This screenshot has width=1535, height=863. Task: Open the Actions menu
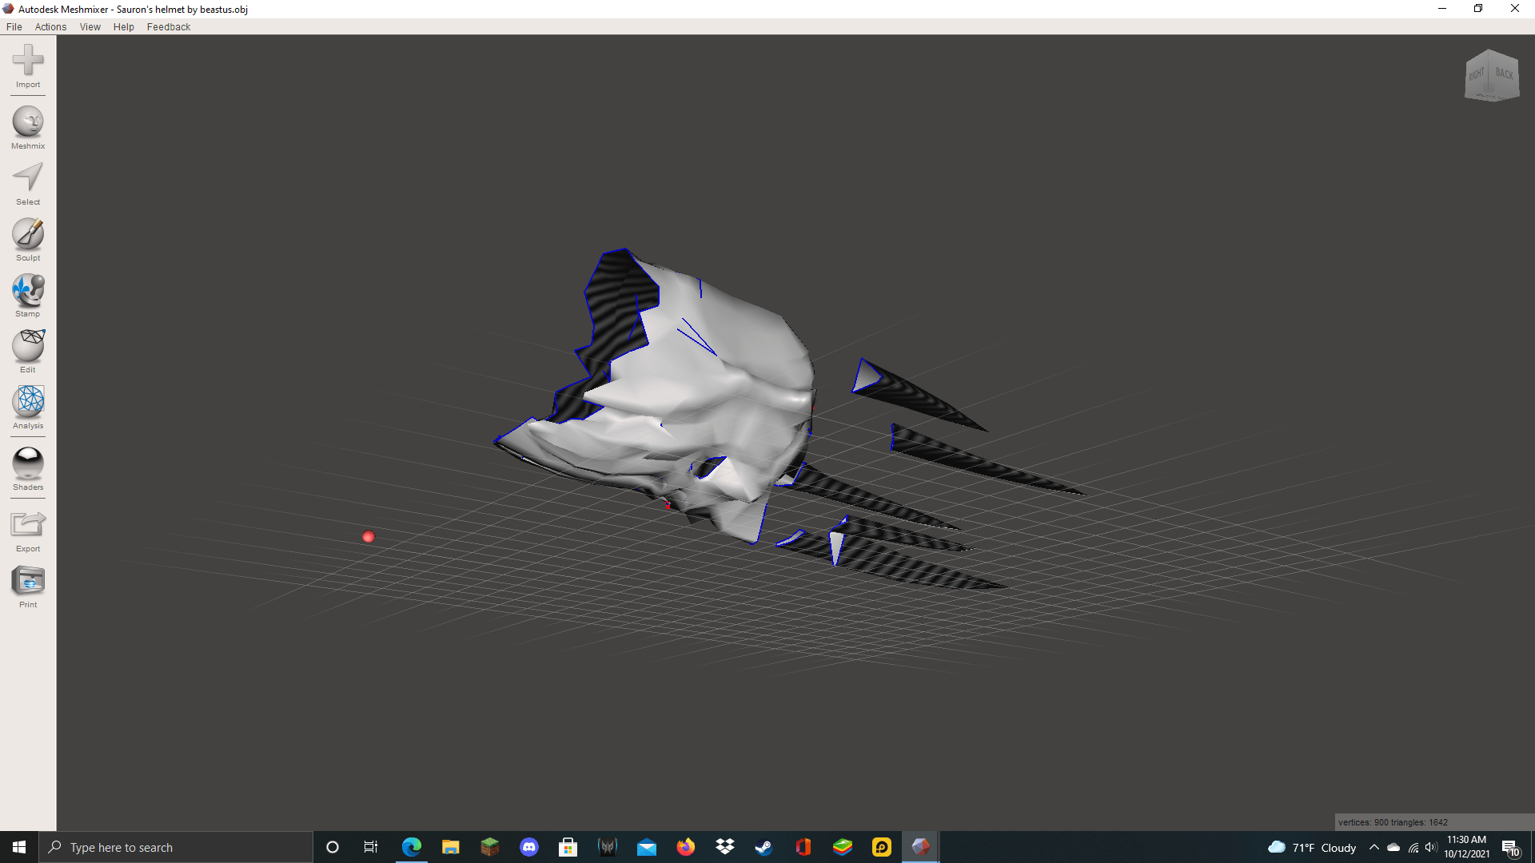[50, 26]
